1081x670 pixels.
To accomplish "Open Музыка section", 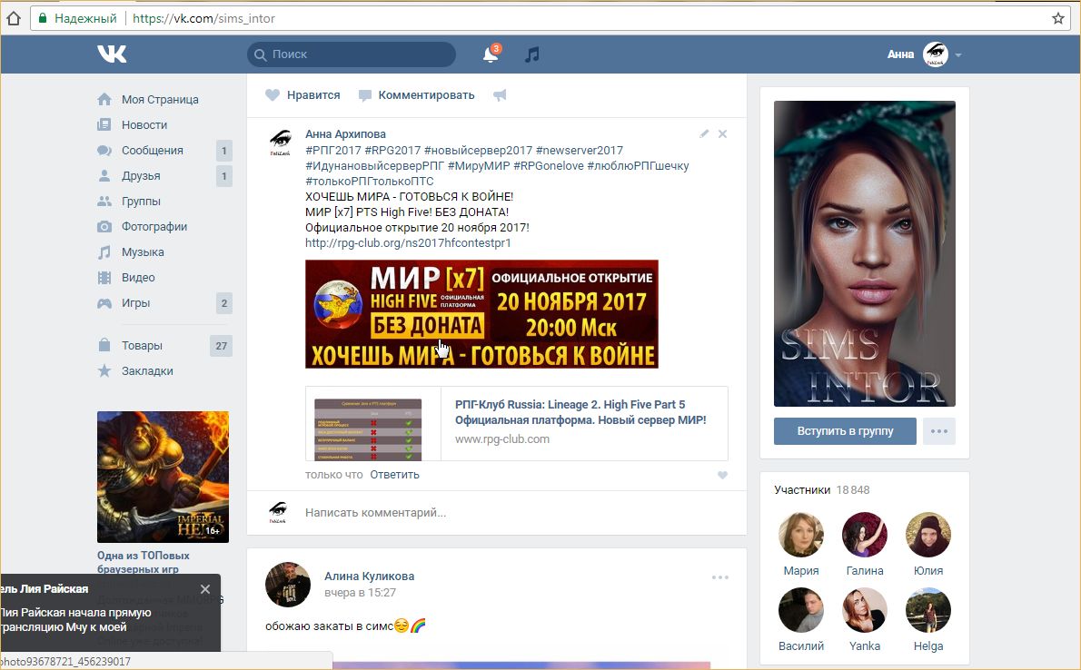I will click(x=143, y=252).
